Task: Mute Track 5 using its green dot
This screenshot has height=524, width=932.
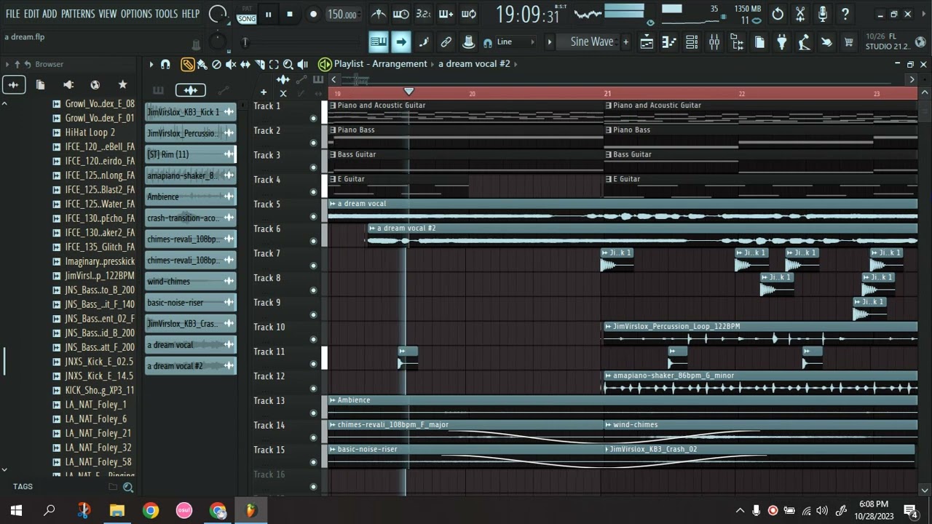Action: [314, 216]
